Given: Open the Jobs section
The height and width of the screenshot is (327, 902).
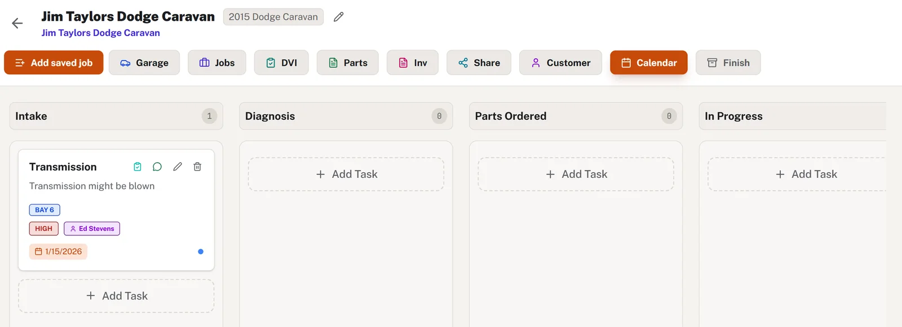Looking at the screenshot, I should (217, 62).
